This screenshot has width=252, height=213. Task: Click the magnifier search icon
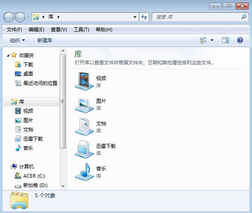243,17
